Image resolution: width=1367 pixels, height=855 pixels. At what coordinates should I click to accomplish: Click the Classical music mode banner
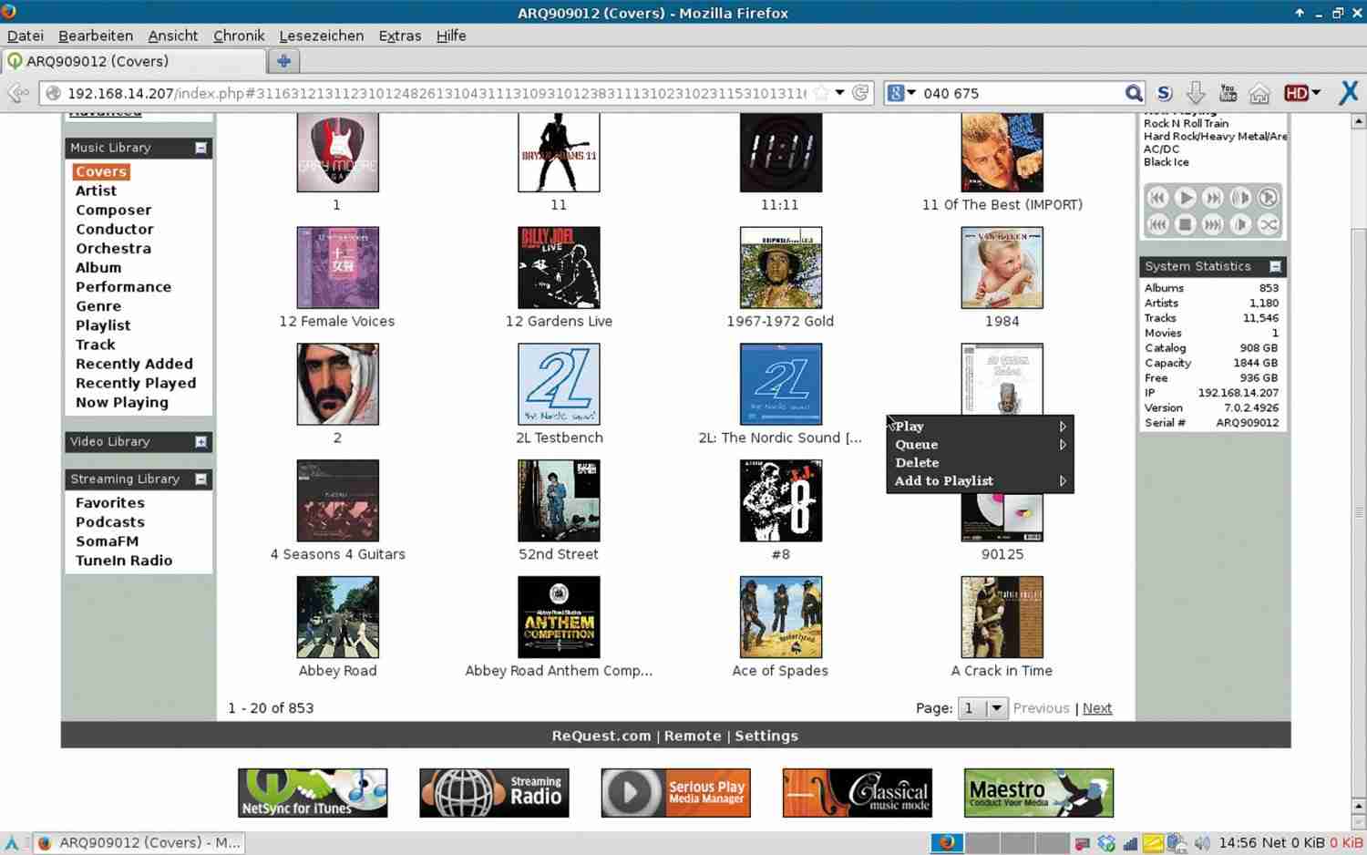857,793
